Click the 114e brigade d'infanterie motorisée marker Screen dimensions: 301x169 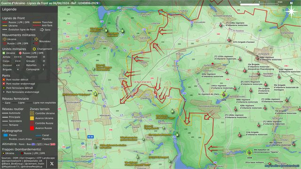pyautogui.click(x=239, y=135)
